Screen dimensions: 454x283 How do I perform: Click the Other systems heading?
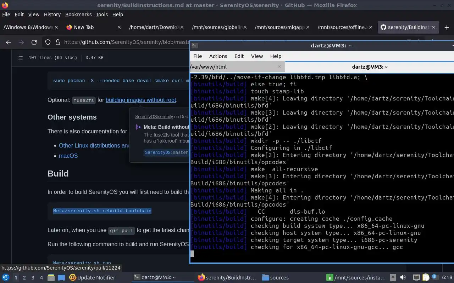coord(72,117)
